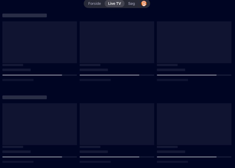Open the profile avatar icon
Viewport: 235px width, 168px height.
point(144,4)
